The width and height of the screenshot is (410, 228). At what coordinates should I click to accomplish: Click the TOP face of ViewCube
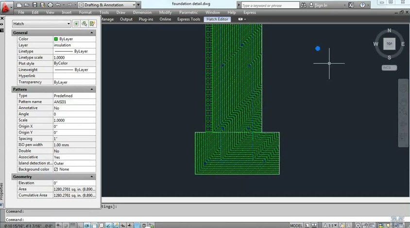389,44
